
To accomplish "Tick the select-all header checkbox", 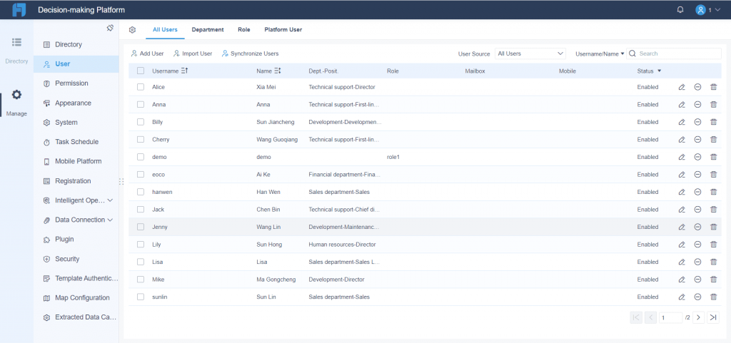I will (141, 71).
